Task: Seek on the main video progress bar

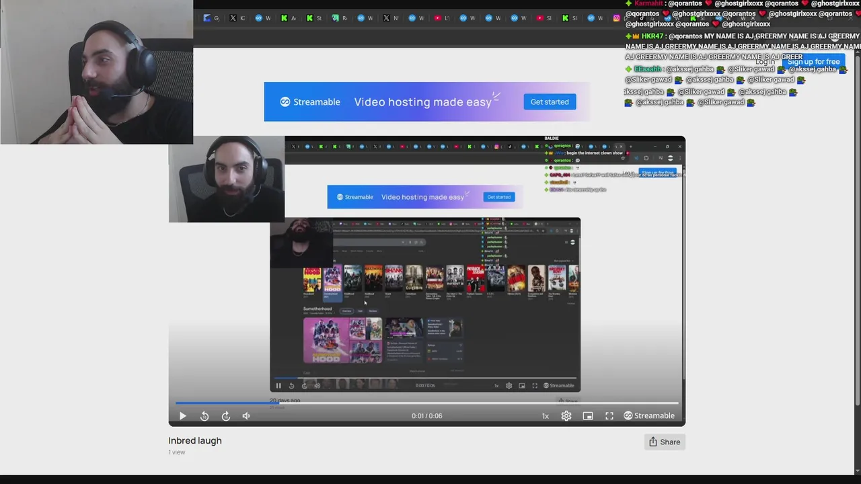Action: (427, 403)
